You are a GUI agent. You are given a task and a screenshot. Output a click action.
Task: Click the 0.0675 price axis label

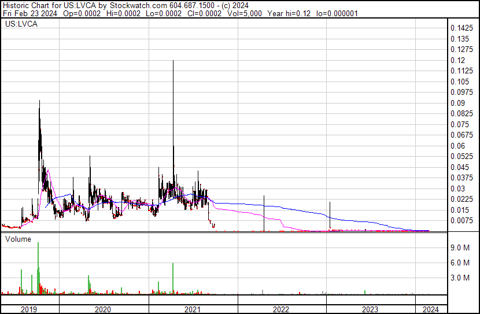461,135
